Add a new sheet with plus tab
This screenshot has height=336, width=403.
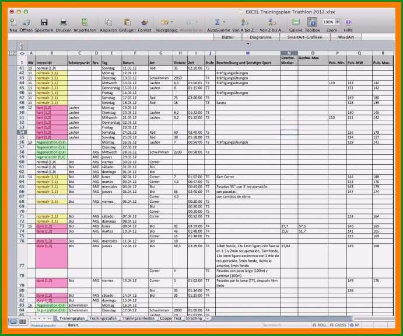(x=208, y=318)
